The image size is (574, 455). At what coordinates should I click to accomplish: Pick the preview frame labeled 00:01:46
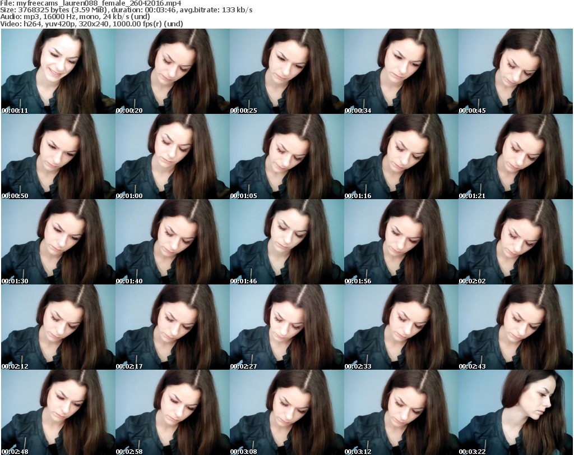tap(287, 242)
